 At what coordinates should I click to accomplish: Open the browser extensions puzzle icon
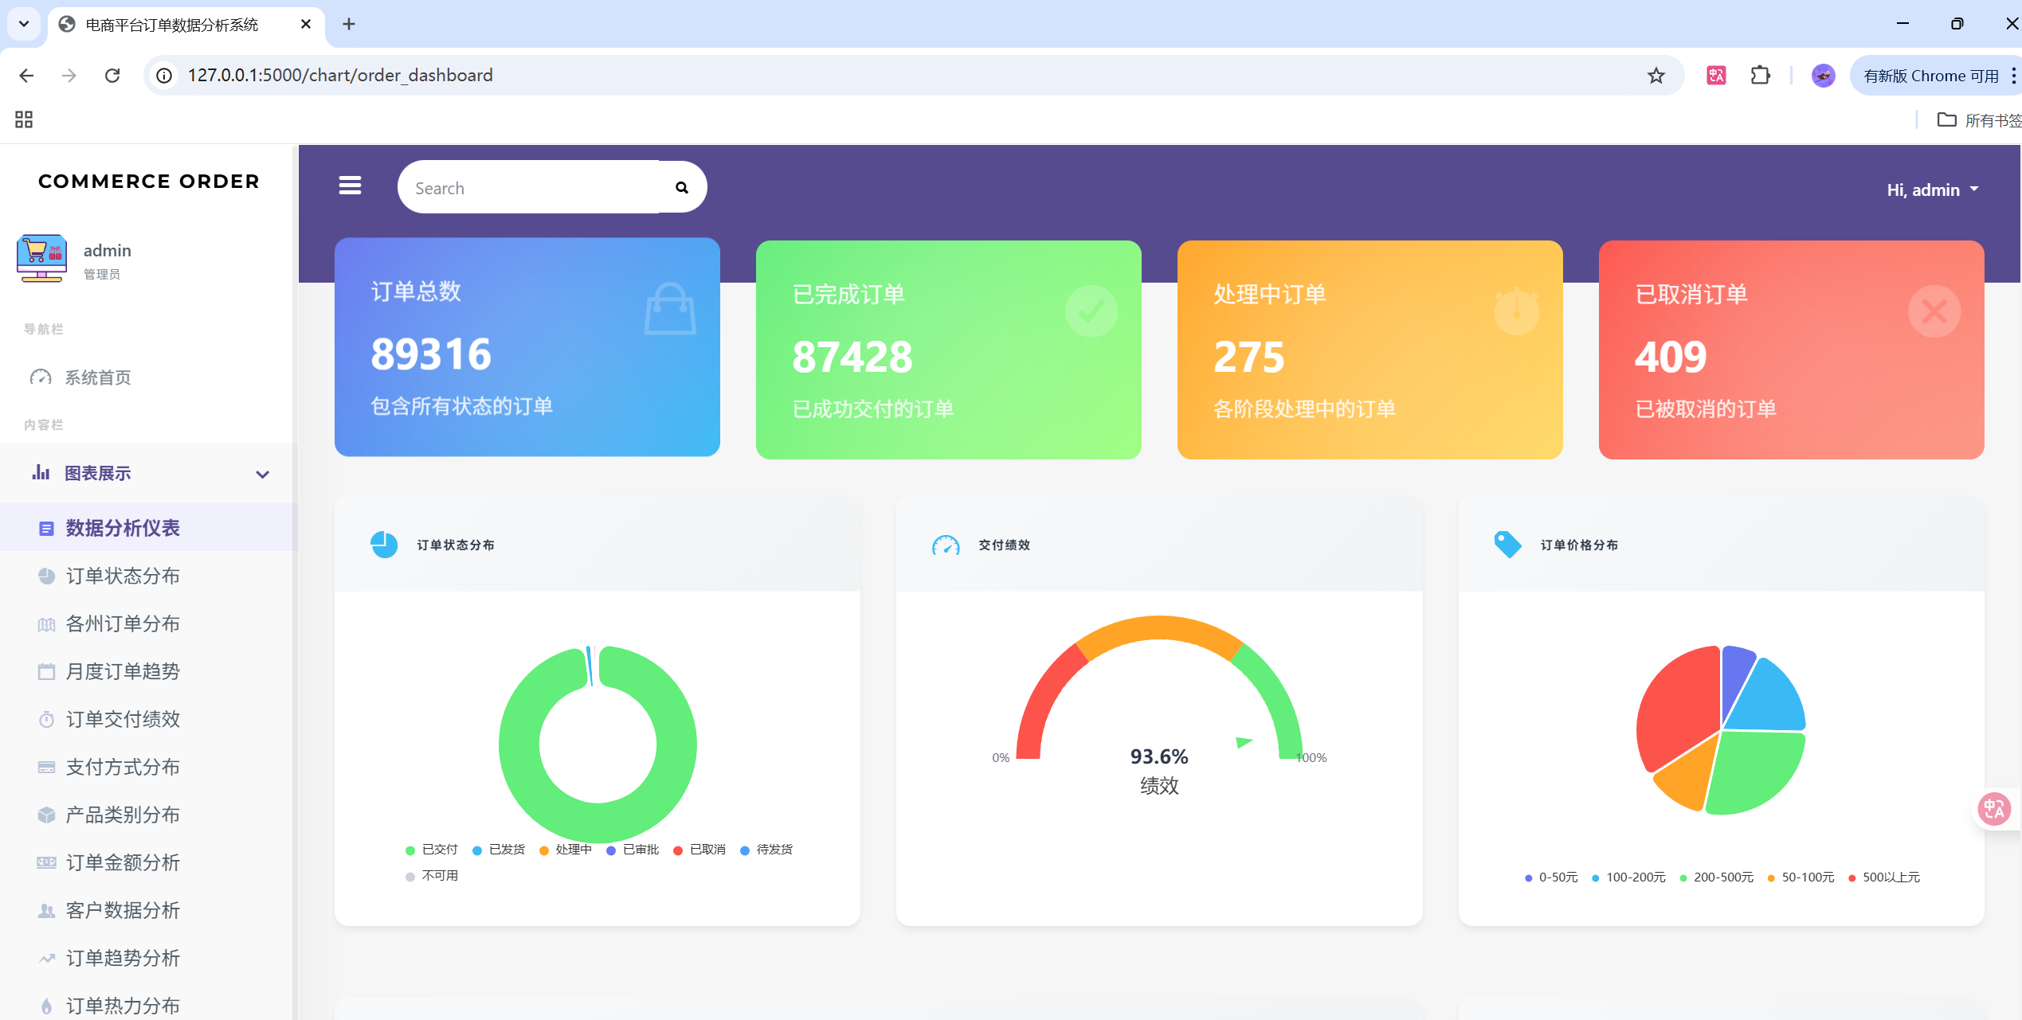pyautogui.click(x=1760, y=76)
